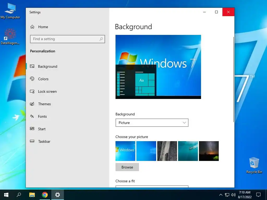Show hidden system tray icons

click(x=221, y=195)
